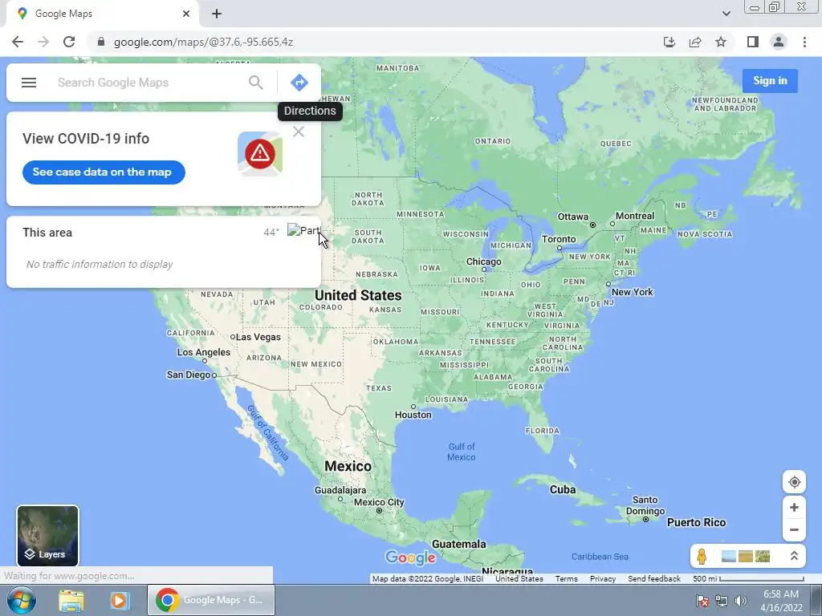Image resolution: width=822 pixels, height=616 pixels.
Task: Click the lock site-info icon
Action: pyautogui.click(x=101, y=42)
